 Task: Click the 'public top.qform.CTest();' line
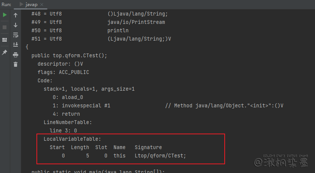point(69,55)
